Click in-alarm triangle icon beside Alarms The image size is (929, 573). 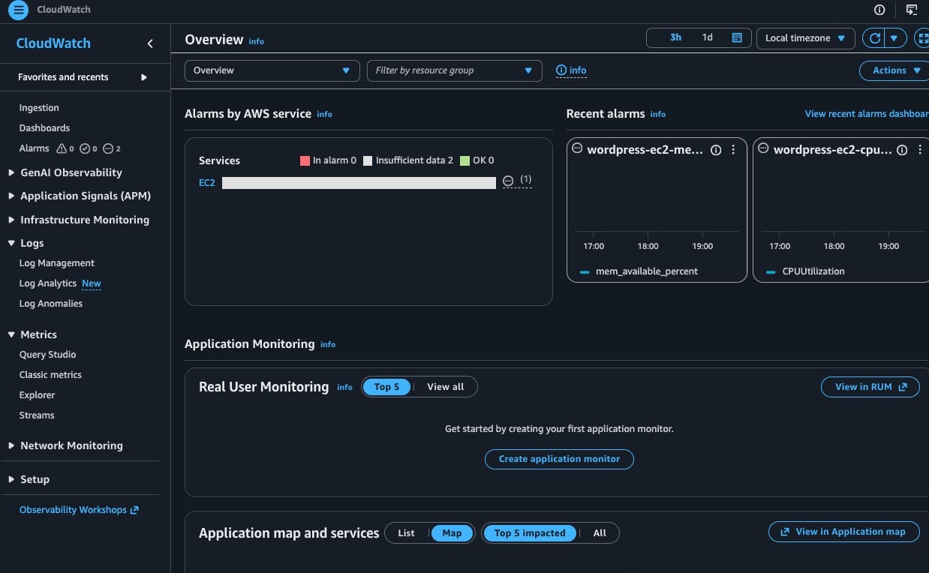(62, 148)
